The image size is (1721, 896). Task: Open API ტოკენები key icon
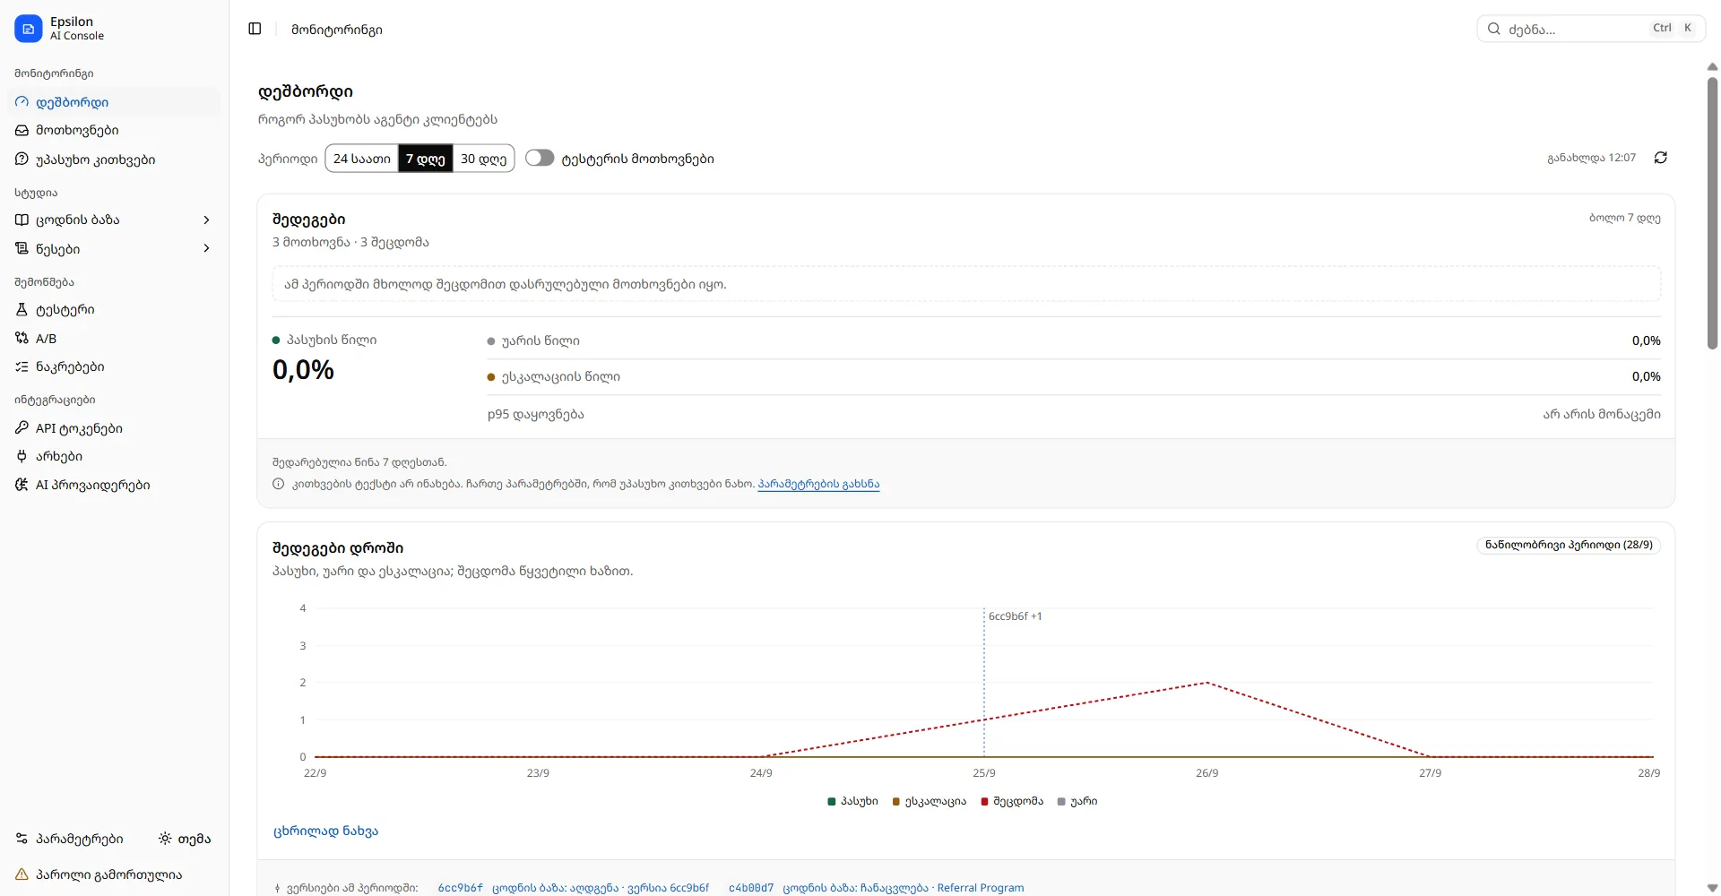click(22, 427)
